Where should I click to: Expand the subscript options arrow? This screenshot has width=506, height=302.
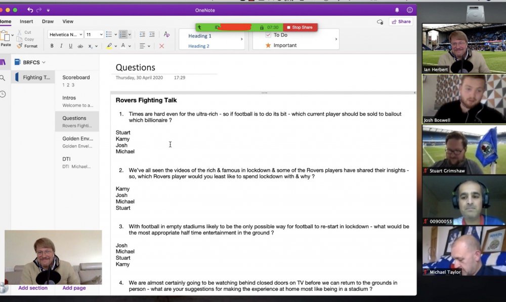tap(96, 46)
